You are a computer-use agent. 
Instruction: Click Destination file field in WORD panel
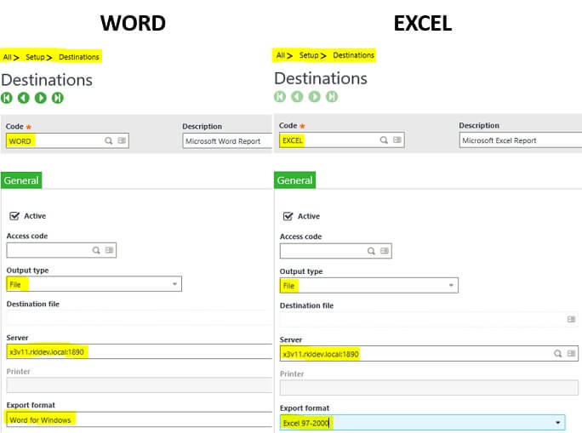point(140,318)
